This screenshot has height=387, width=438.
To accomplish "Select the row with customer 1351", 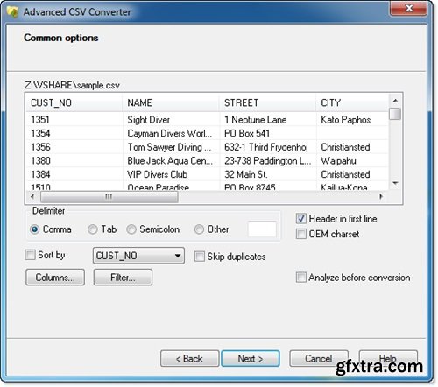I will coord(208,120).
